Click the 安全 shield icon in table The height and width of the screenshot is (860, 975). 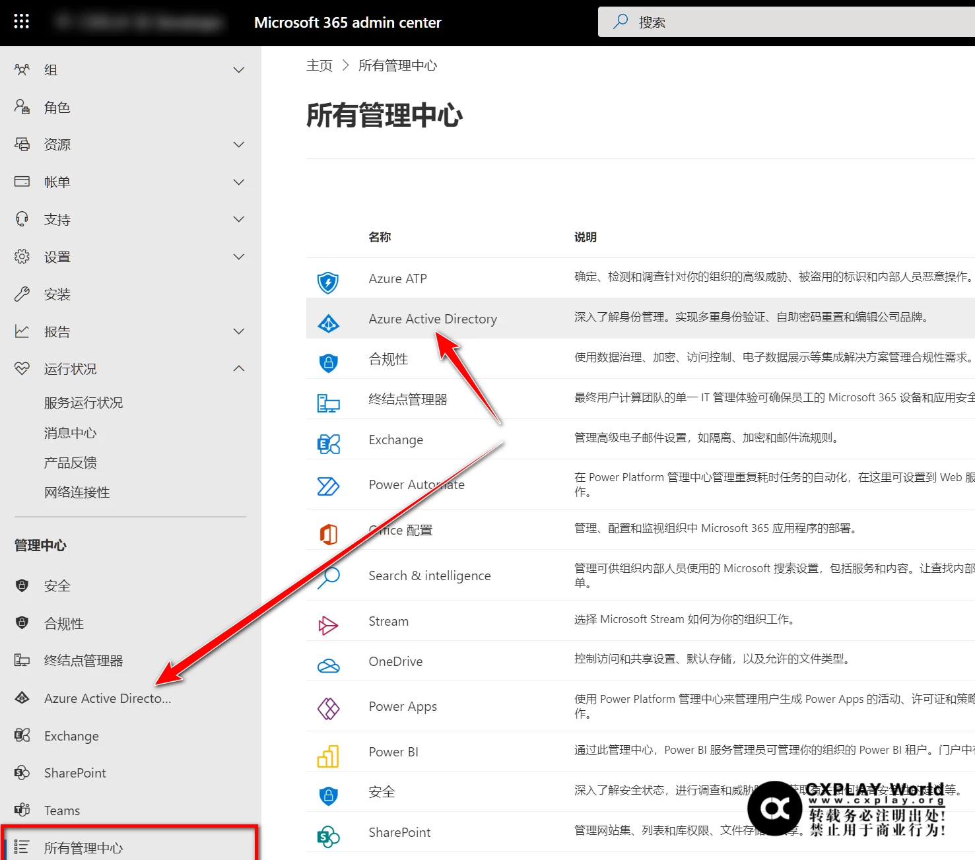click(x=328, y=796)
